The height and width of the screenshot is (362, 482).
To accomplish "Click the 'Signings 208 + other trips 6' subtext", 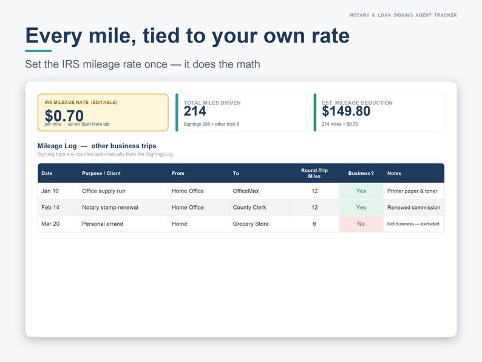I will tap(211, 125).
